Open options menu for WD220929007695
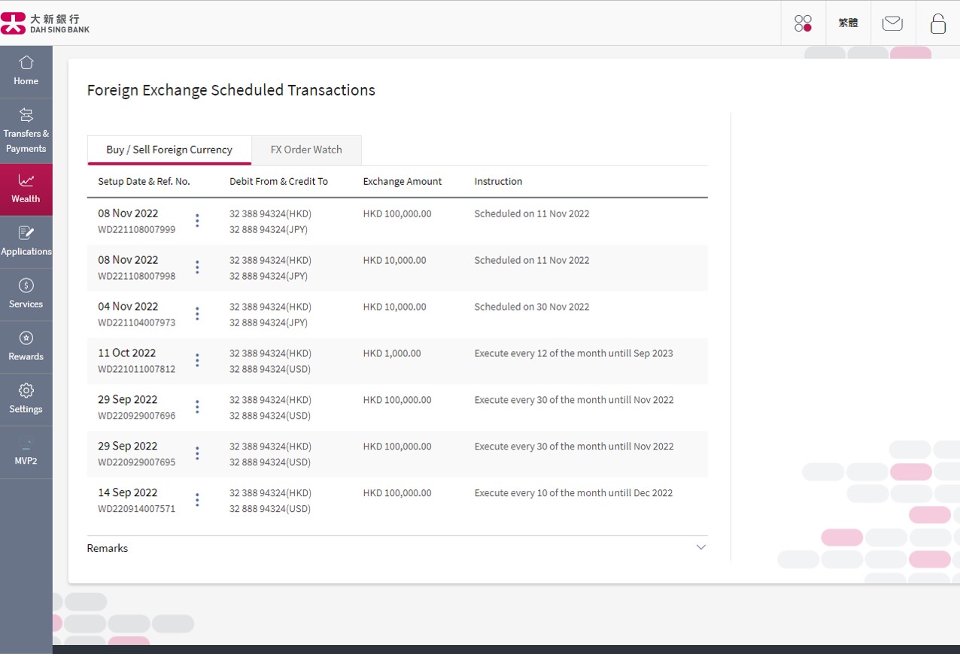 [x=197, y=453]
